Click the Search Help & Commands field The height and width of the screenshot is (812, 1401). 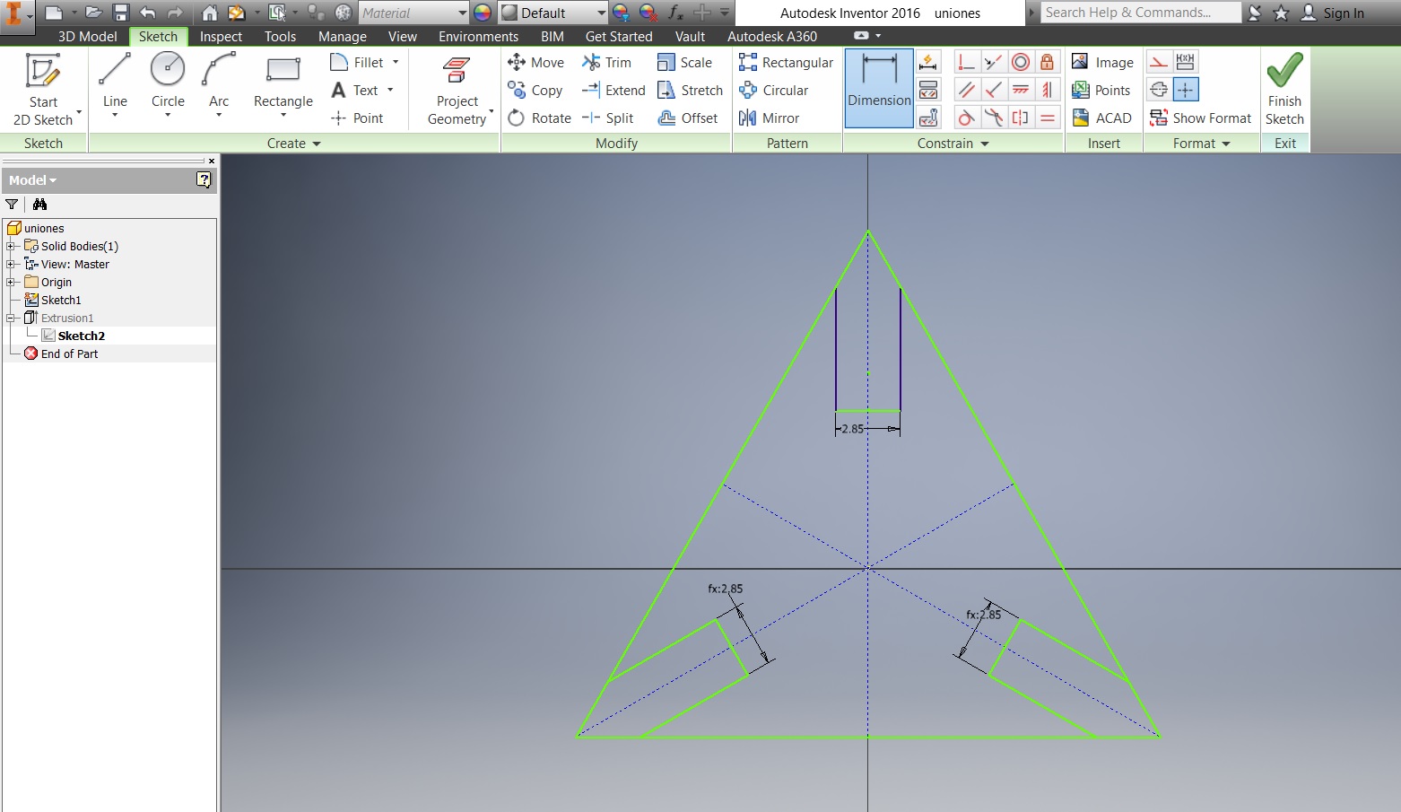tap(1140, 13)
